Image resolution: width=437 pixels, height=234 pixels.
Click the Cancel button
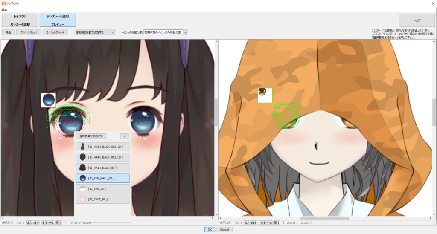tap(224, 230)
